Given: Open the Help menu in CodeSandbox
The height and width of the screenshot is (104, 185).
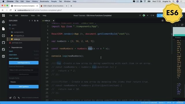Looking at the screenshot, I should [x=44, y=15].
